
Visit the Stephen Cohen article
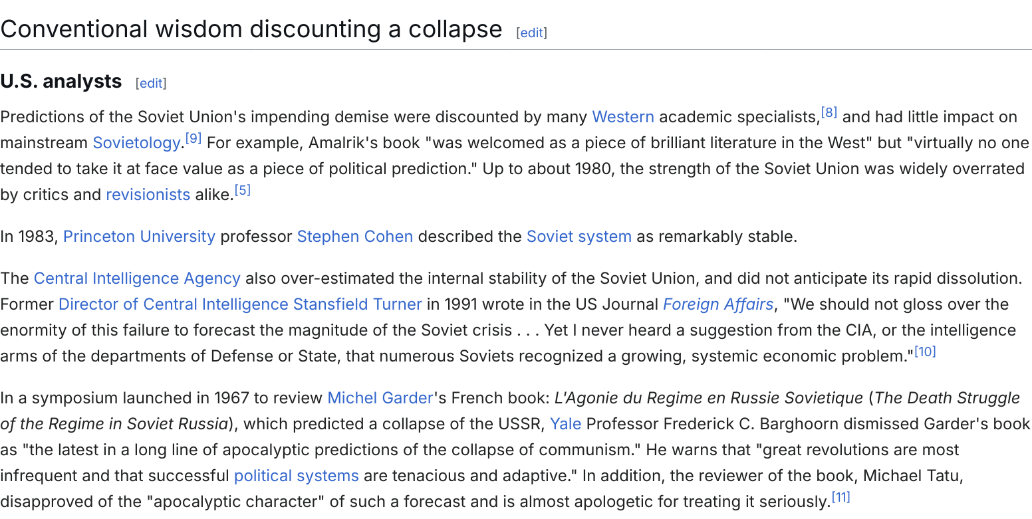[355, 237]
